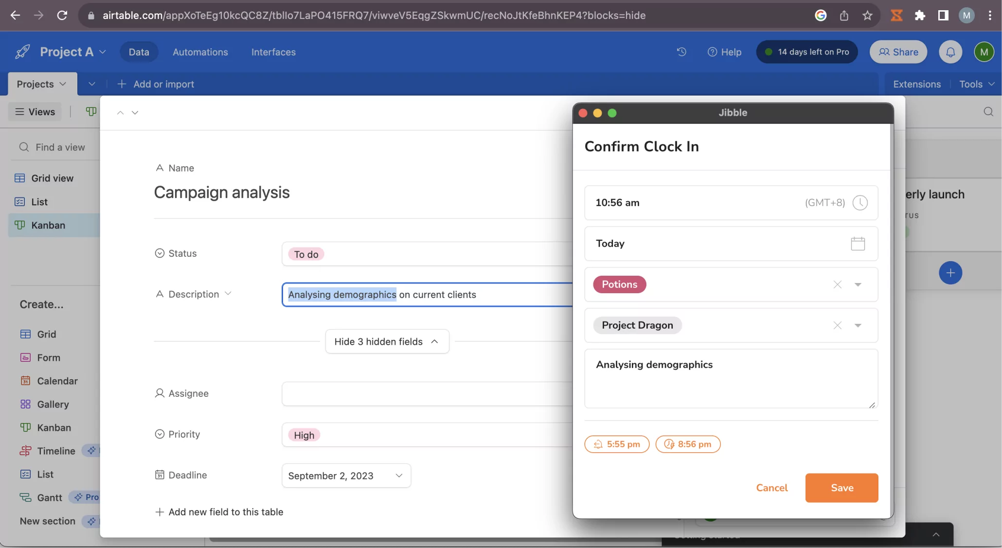This screenshot has height=548, width=1002.
Task: Save the clock in entry
Action: 841,488
